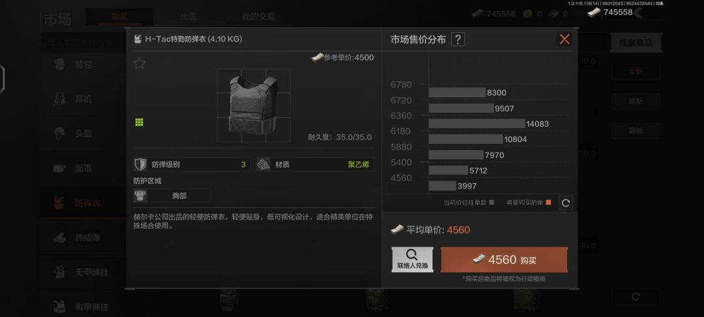Select the 全新 brand-new condition filter
This screenshot has height=317, width=704.
(x=636, y=72)
